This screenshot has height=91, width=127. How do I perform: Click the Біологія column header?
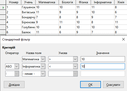(x=67, y=2)
